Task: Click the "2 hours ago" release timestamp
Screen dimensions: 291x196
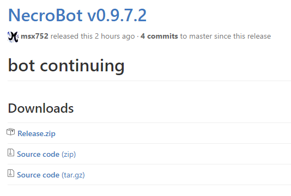Action: pos(114,36)
